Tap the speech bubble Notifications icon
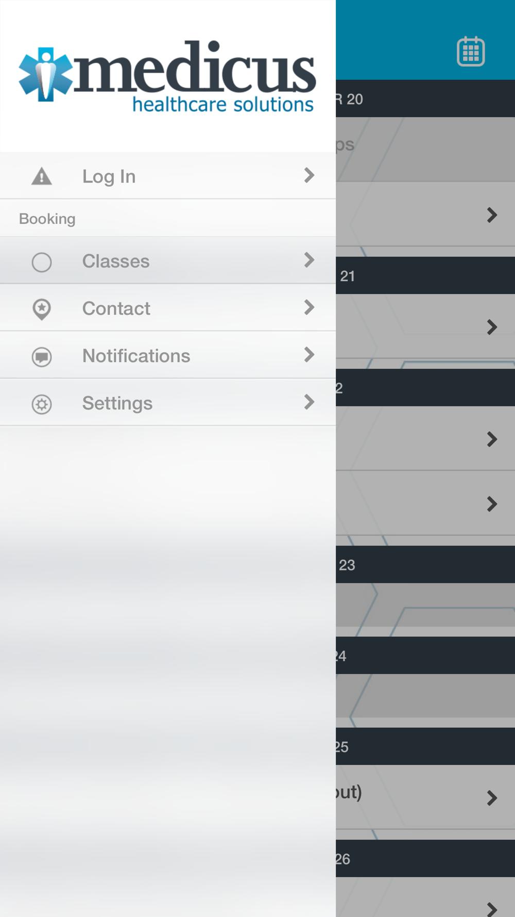The image size is (515, 917). (42, 356)
